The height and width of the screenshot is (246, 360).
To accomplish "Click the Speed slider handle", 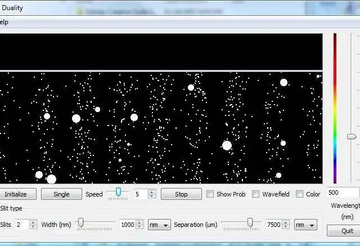I will [x=118, y=192].
